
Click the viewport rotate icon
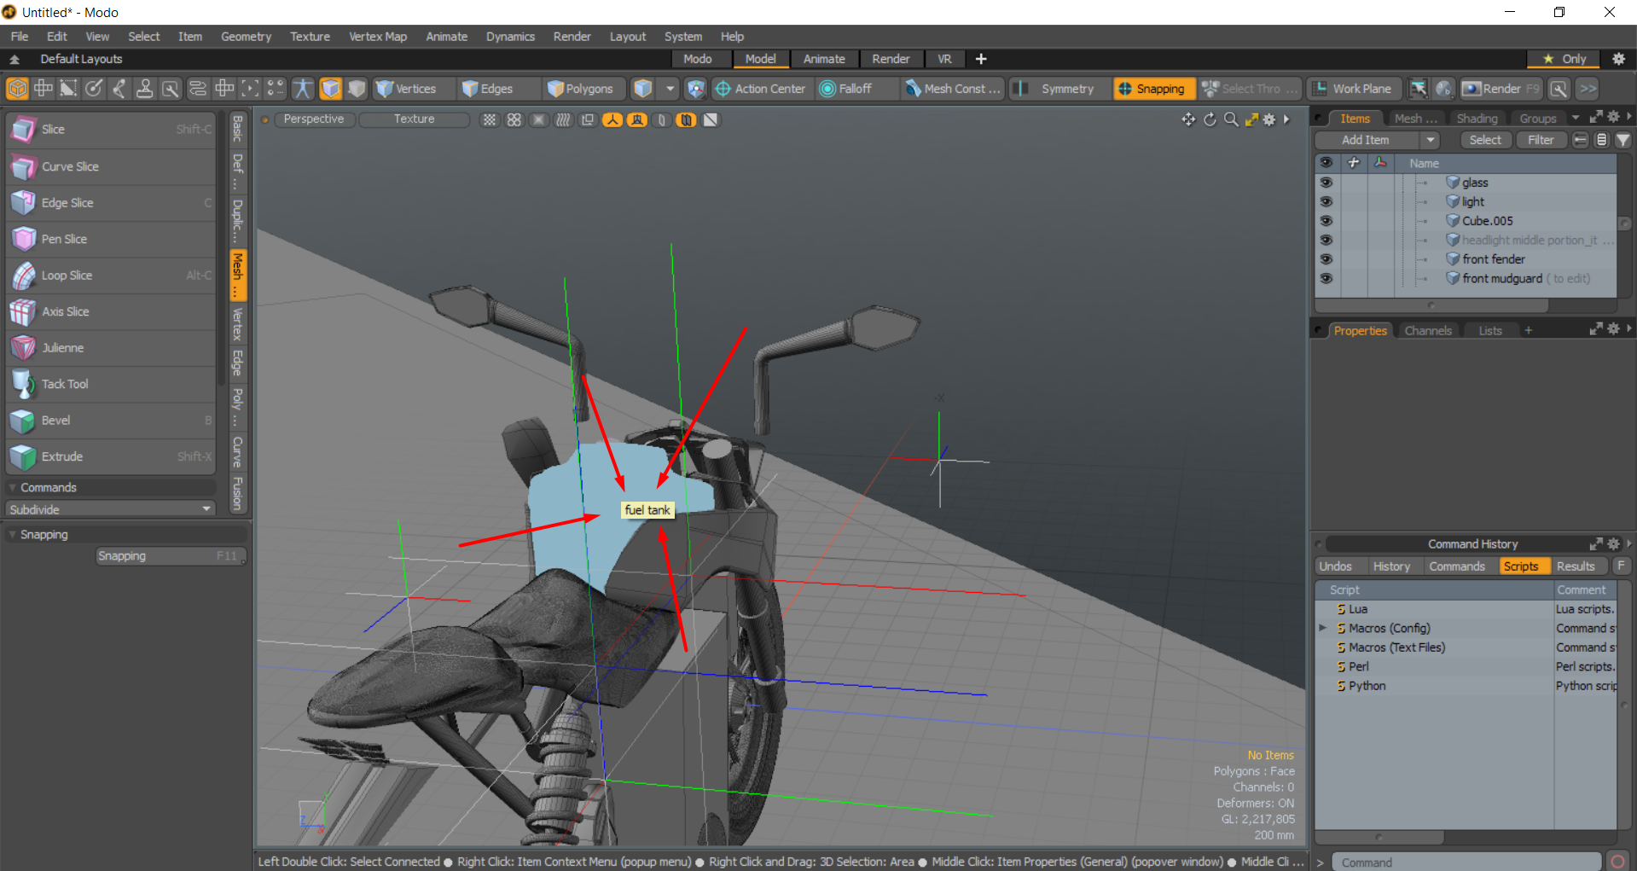click(1210, 119)
